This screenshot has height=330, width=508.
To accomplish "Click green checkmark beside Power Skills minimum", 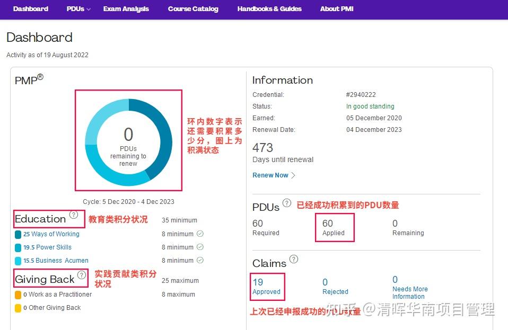I will click(200, 247).
